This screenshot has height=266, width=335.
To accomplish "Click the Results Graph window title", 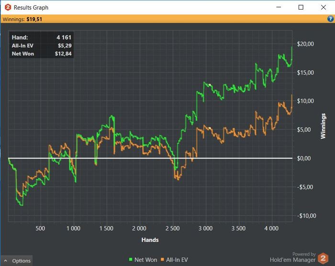I will [31, 8].
